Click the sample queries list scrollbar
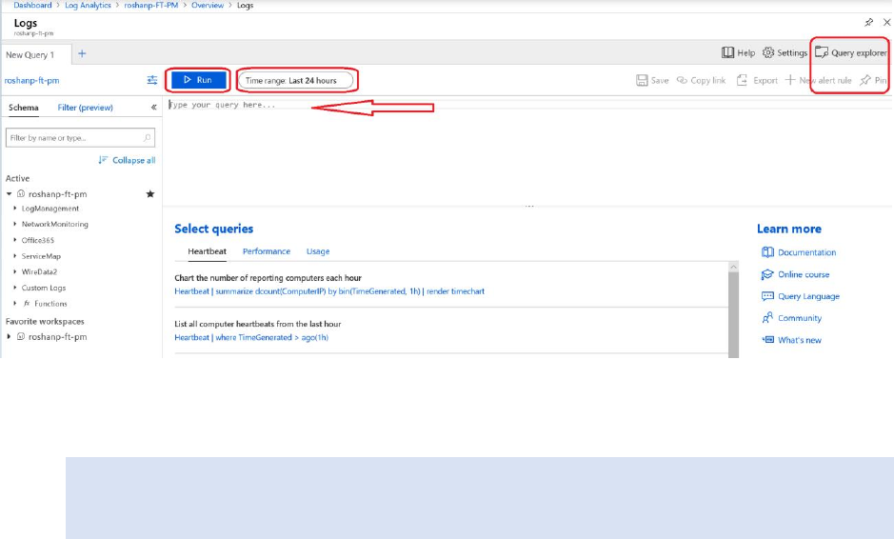 [734, 315]
